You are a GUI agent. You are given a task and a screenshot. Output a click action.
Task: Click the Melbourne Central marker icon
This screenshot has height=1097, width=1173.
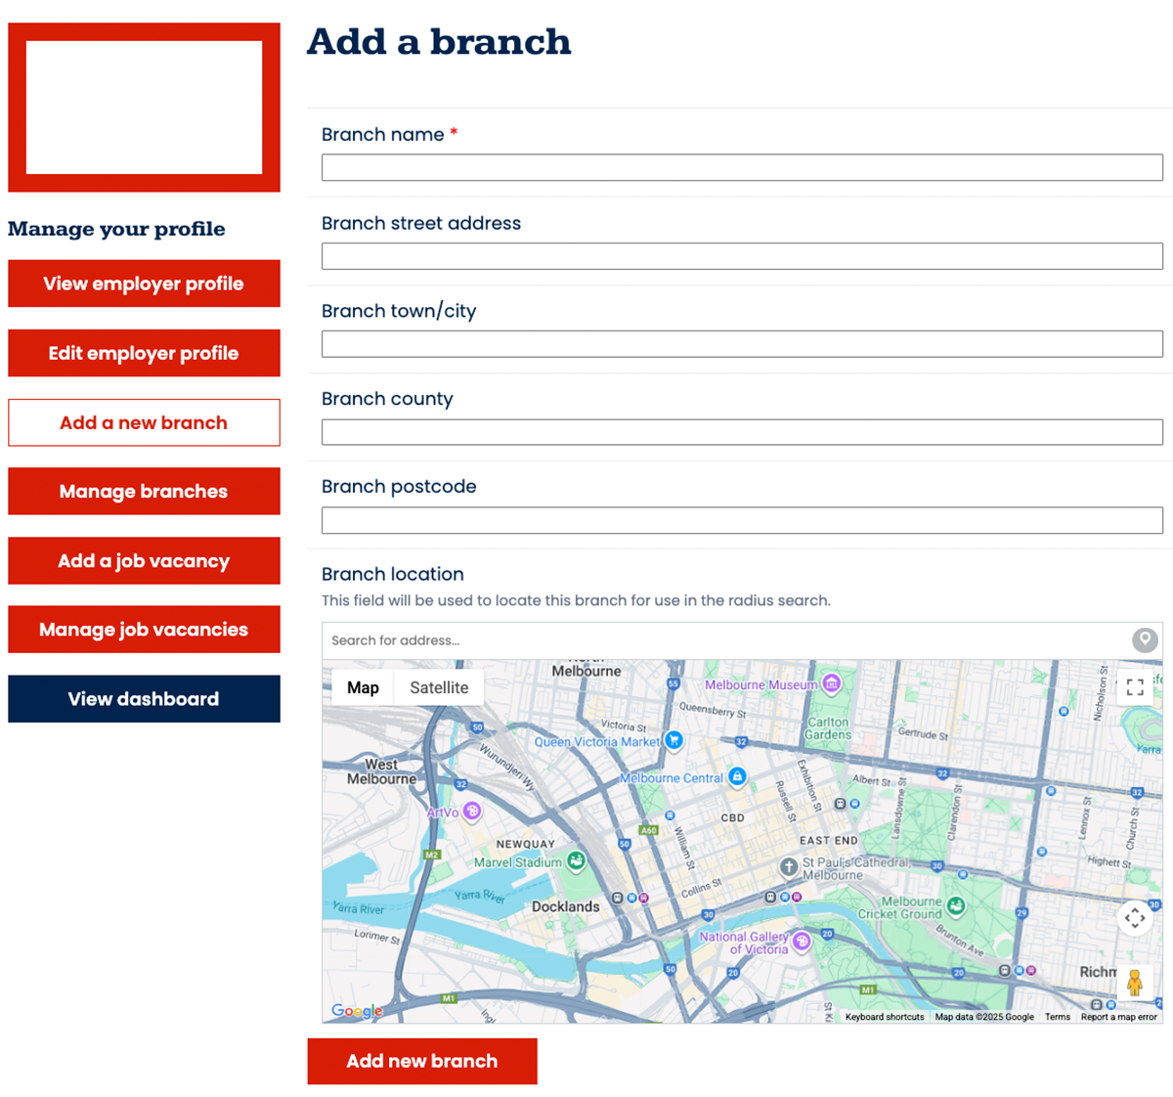737,777
